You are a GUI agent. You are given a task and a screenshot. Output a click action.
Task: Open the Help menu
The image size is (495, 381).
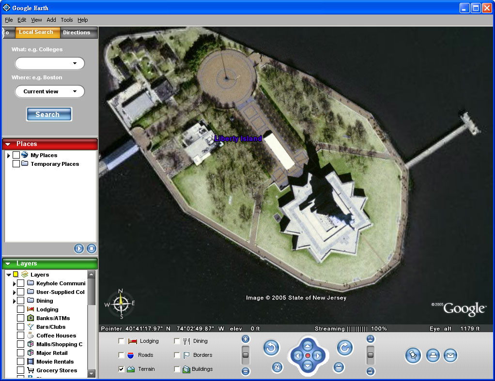pos(83,20)
